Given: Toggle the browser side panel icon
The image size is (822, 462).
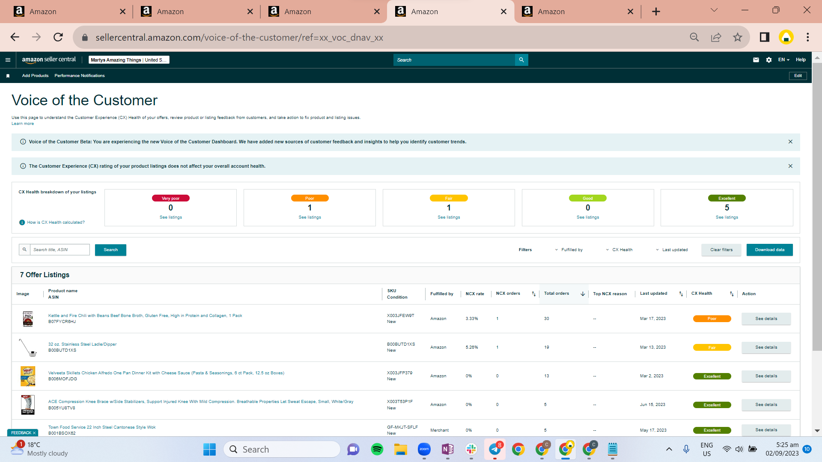Looking at the screenshot, I should click(764, 37).
